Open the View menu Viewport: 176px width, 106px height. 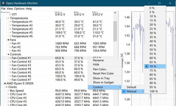(x=10, y=9)
